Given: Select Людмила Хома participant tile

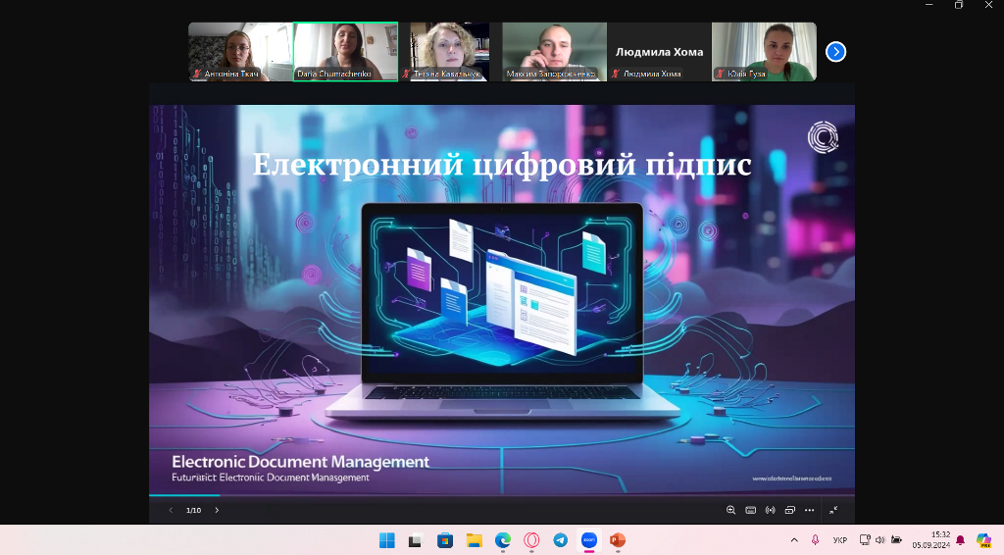Looking at the screenshot, I should coord(659,51).
